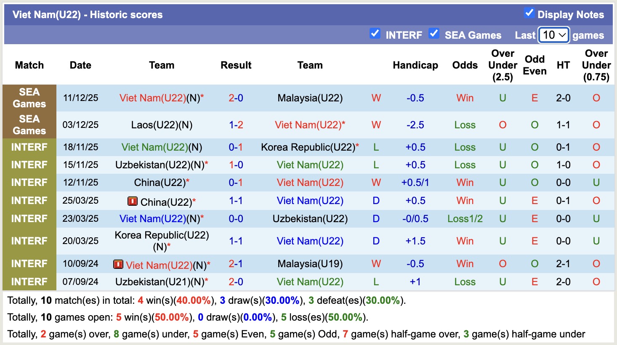Open the Malaysia(U19) opponent link
Viewport: 617px width, 345px height.
click(x=310, y=264)
